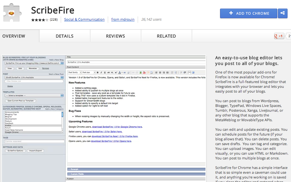Click the Filter Entries List field
The height and width of the screenshot is (182, 291).
pos(34,81)
